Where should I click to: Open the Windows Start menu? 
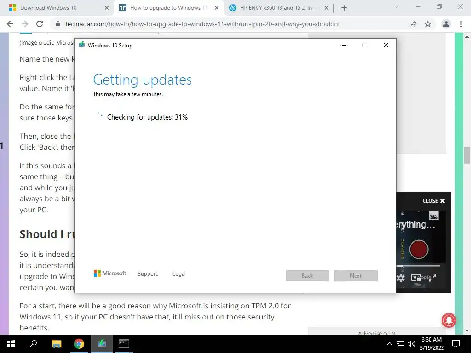coord(11,344)
